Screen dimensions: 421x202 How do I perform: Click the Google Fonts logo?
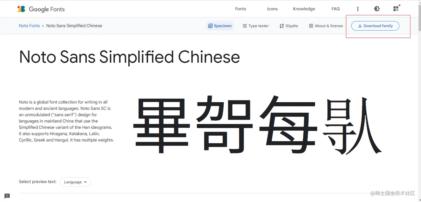[41, 9]
